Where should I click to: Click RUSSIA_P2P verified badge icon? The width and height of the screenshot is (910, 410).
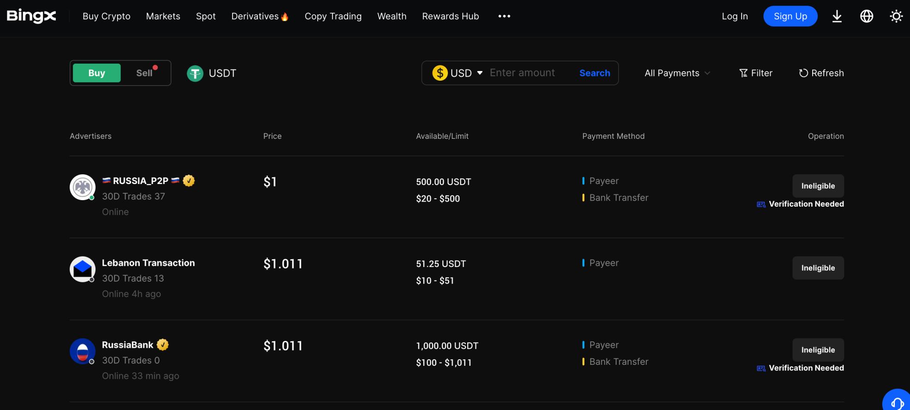coord(189,181)
